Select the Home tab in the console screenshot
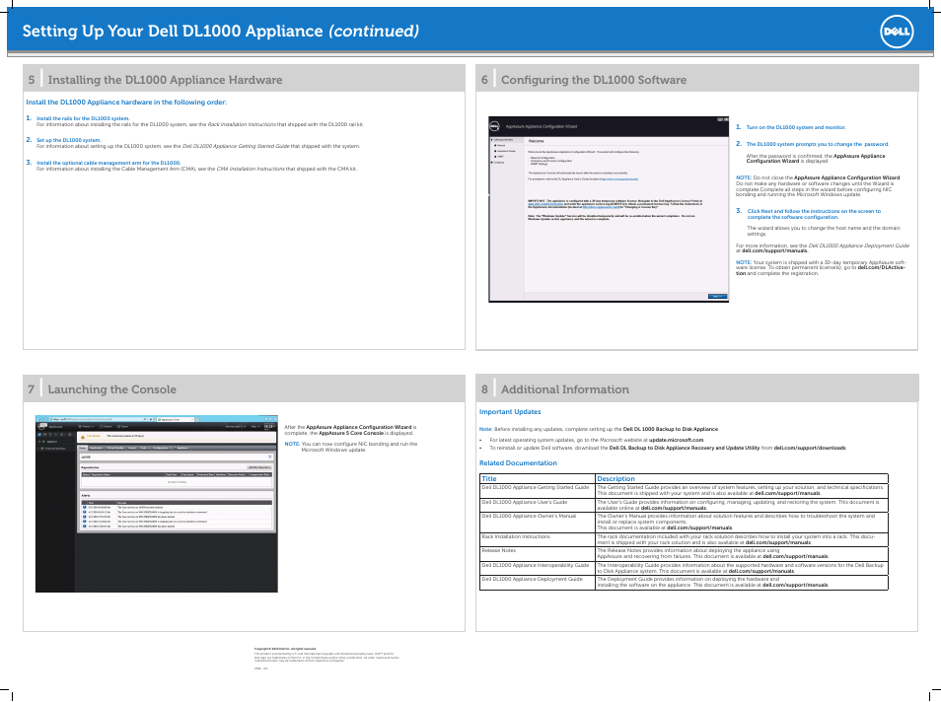 point(83,448)
